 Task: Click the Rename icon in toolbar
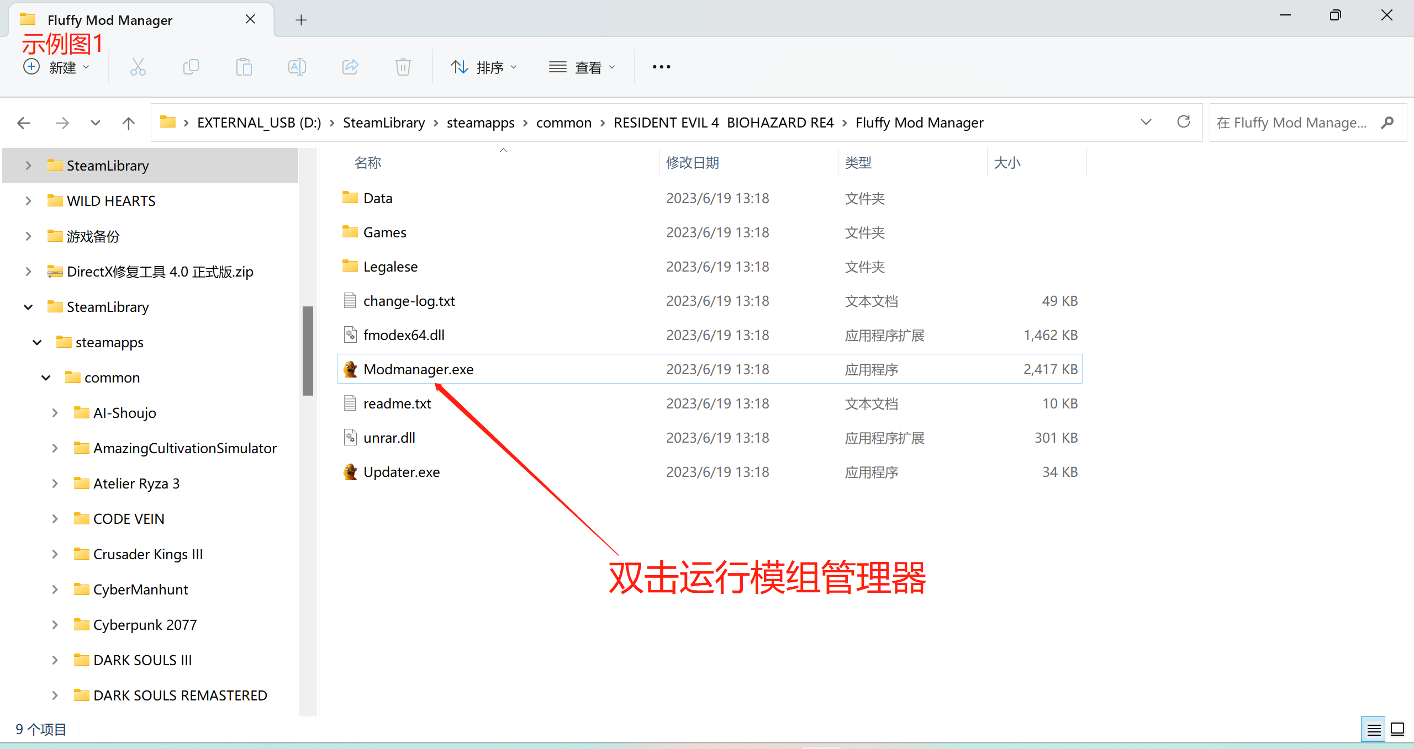tap(297, 67)
